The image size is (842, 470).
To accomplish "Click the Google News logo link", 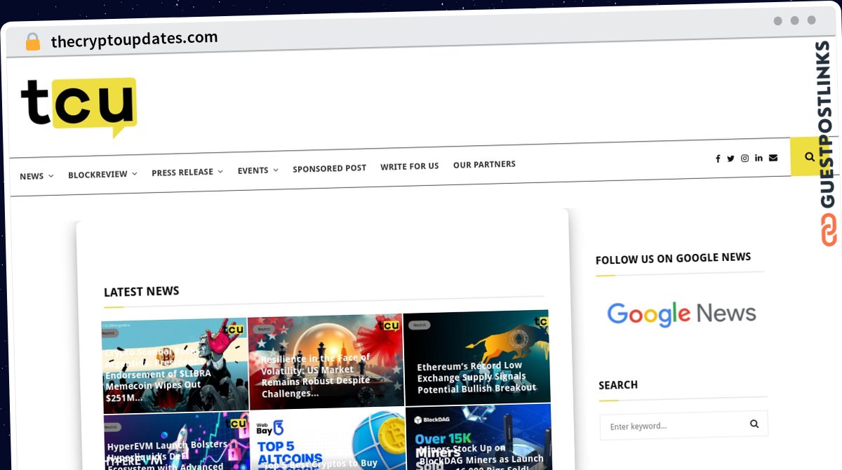I will click(682, 313).
